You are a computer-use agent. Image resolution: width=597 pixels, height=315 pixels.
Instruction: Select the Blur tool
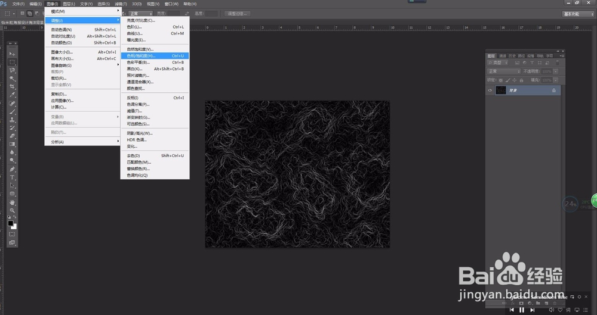(x=12, y=152)
